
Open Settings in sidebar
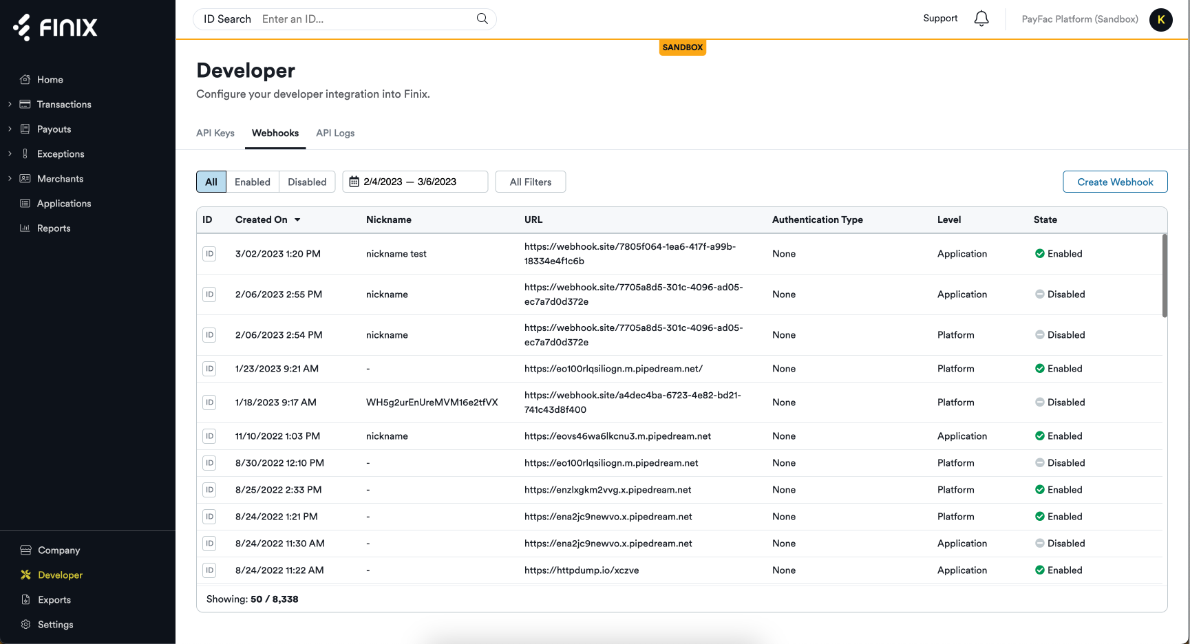(x=56, y=624)
